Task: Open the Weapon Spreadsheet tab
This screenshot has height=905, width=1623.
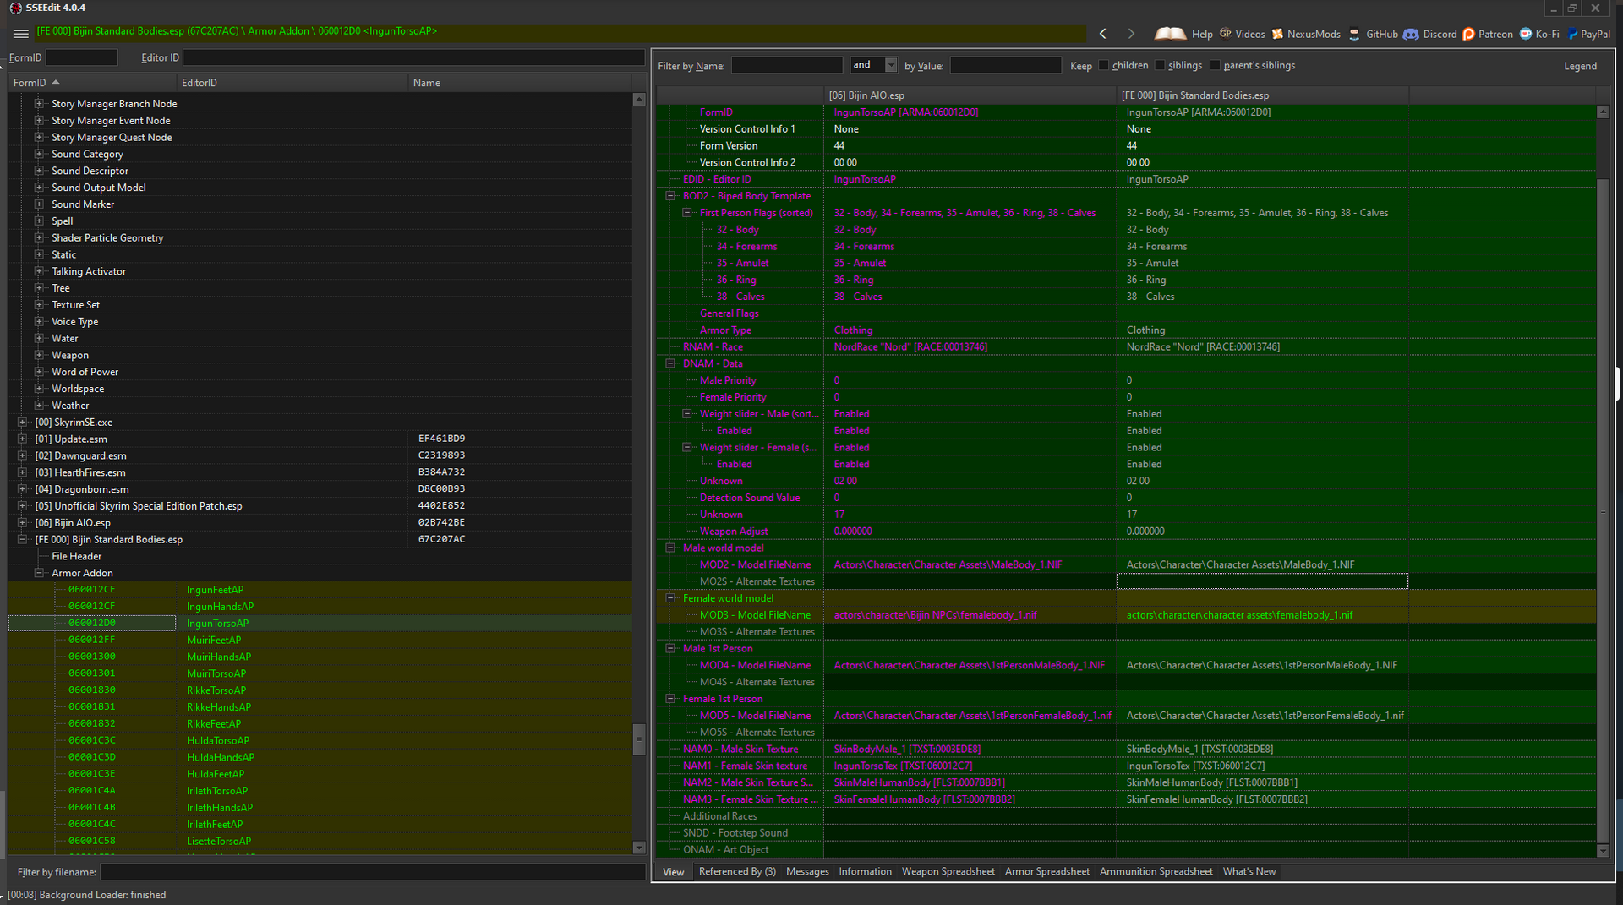Action: (x=948, y=872)
